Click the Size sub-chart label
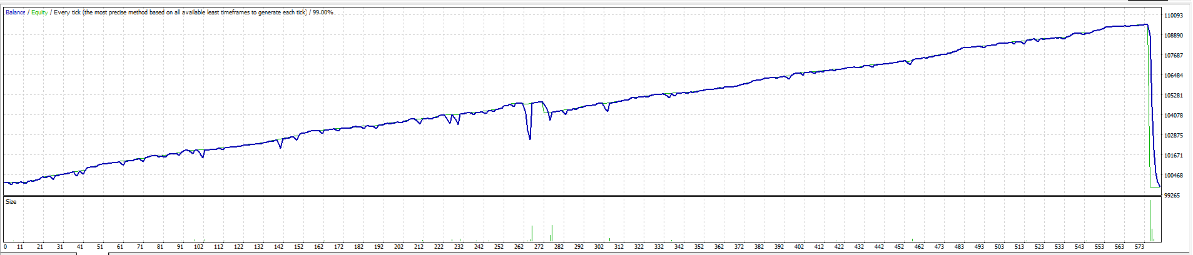Image resolution: width=1193 pixels, height=255 pixels. pyautogui.click(x=11, y=202)
